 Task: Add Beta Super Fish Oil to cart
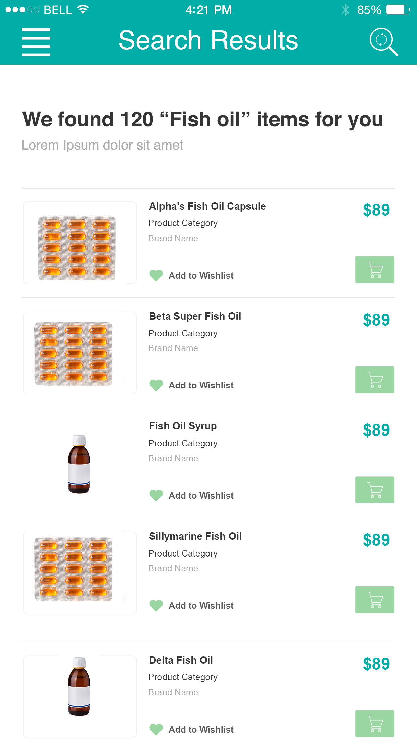374,379
